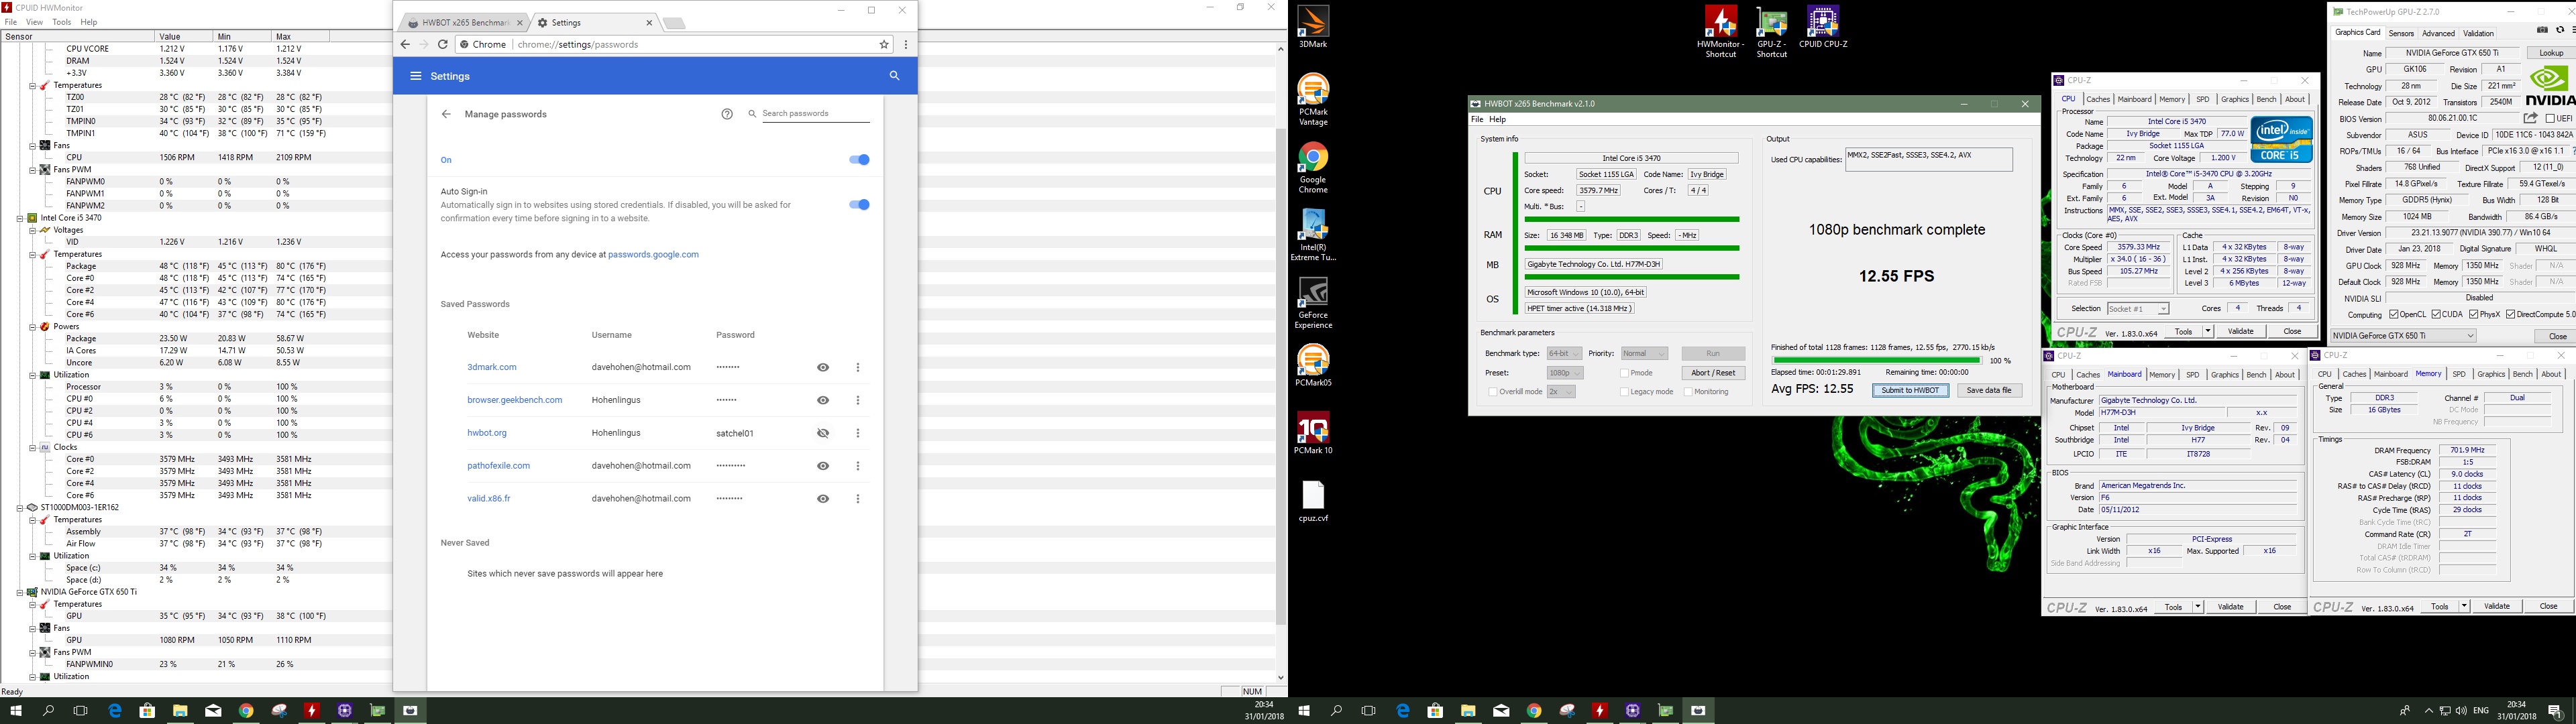
Task: Tick the Monitoring checkbox in HWBOT
Action: tap(1688, 392)
